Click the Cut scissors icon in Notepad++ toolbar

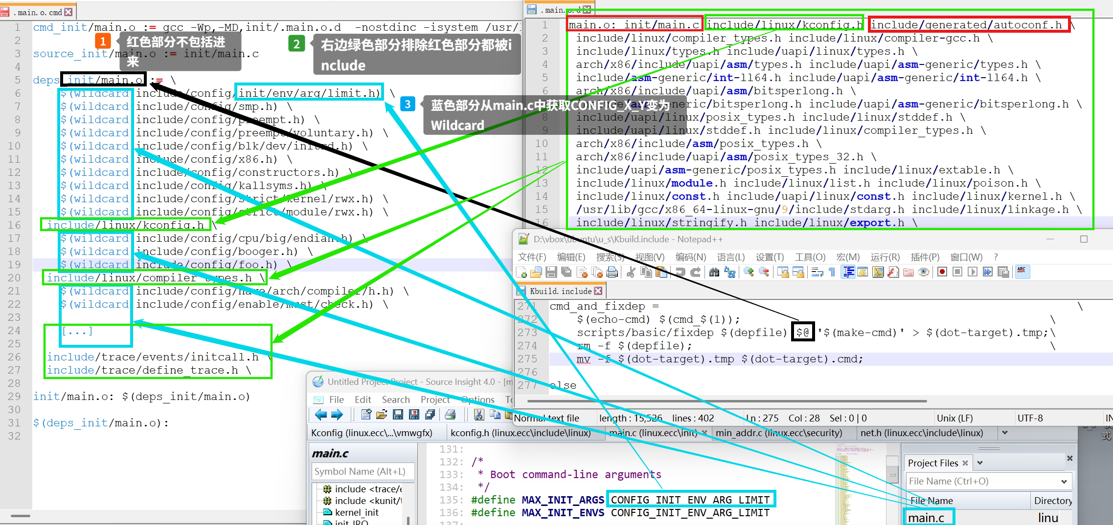point(631,272)
